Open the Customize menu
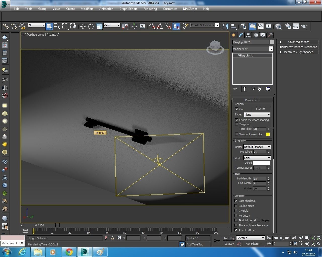Viewport: 322px width, 257px height. click(x=170, y=9)
